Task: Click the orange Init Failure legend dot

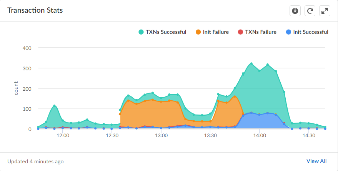Action: point(198,32)
